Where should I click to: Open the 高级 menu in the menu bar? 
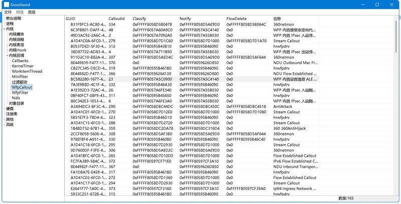[x=32, y=12]
